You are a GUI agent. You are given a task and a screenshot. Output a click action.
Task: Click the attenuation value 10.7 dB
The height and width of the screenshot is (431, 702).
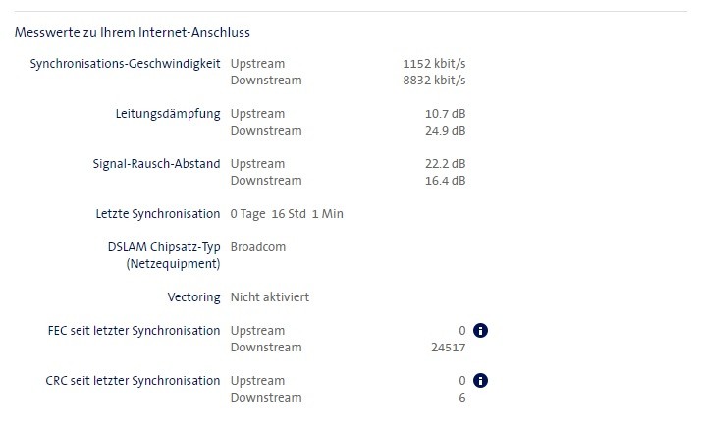(x=445, y=114)
